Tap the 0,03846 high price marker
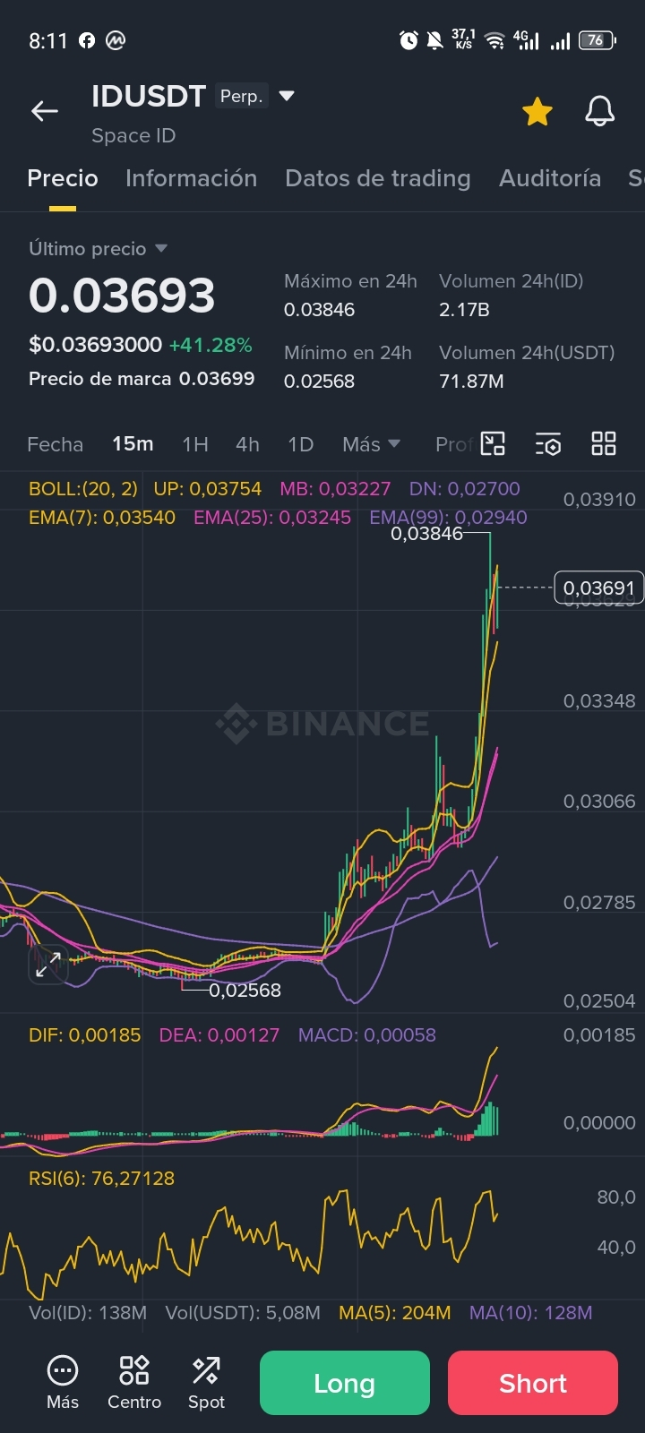The width and height of the screenshot is (645, 1433). pyautogui.click(x=426, y=534)
